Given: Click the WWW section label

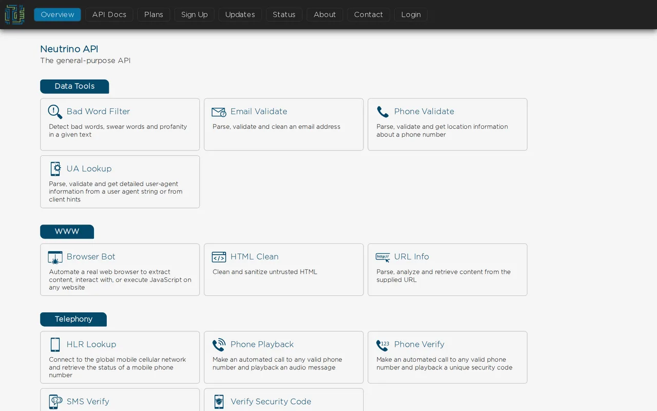Looking at the screenshot, I should pyautogui.click(x=67, y=232).
